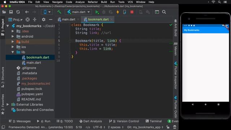Image resolution: width=231 pixels, height=130 pixels.
Task: Open the Dart Analysis tool window
Action: [91, 121]
